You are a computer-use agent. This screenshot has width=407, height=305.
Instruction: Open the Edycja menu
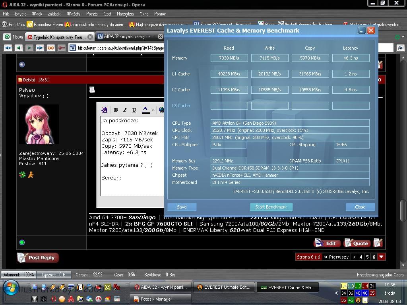[x=21, y=14]
